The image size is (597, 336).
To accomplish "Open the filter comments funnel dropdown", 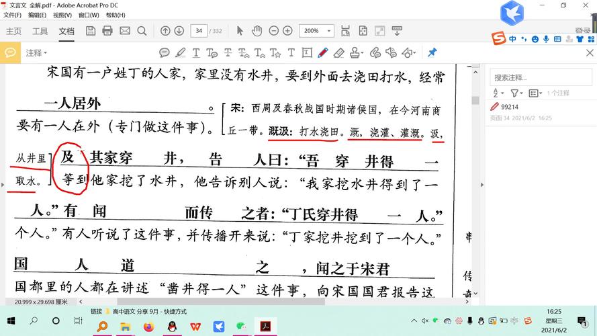I will 516,93.
